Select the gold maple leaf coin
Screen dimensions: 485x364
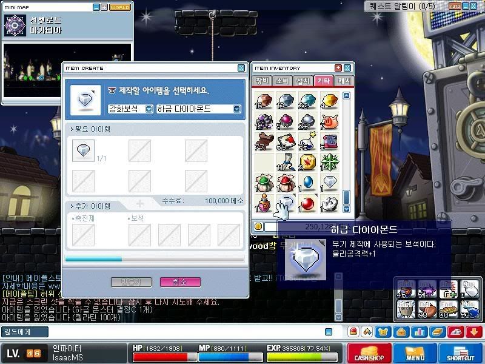pyautogui.click(x=308, y=162)
